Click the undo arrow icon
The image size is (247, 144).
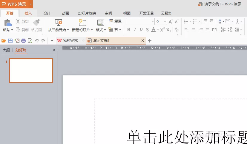click(37, 41)
